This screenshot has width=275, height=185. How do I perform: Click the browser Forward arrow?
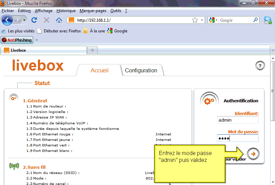point(18,20)
